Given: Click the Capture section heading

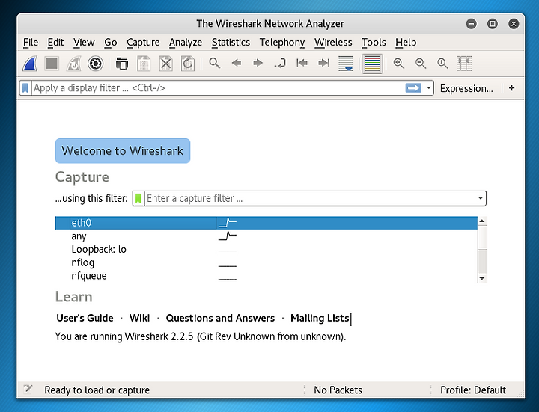Looking at the screenshot, I should (x=82, y=177).
